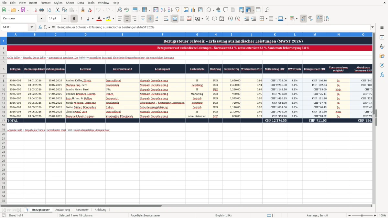Expand the Name Box dropdown for A1:R1
The image size is (388, 218).
click(x=32, y=27)
